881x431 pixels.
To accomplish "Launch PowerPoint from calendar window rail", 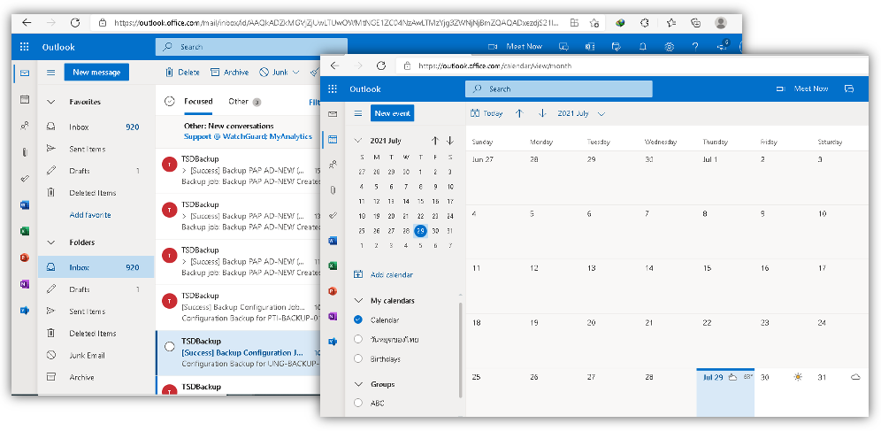I will point(333,291).
